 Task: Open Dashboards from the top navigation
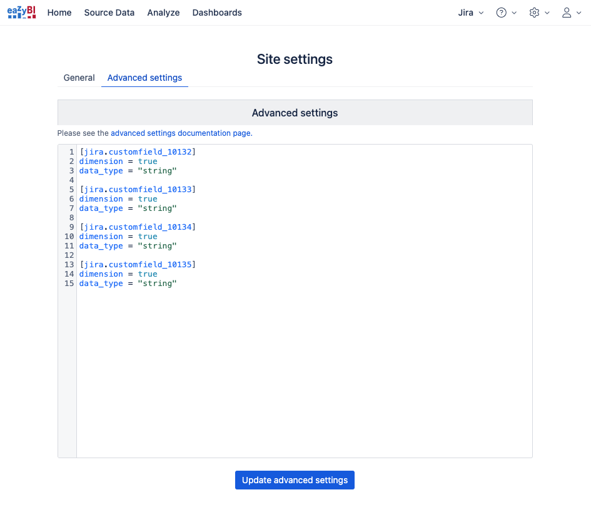coord(217,13)
